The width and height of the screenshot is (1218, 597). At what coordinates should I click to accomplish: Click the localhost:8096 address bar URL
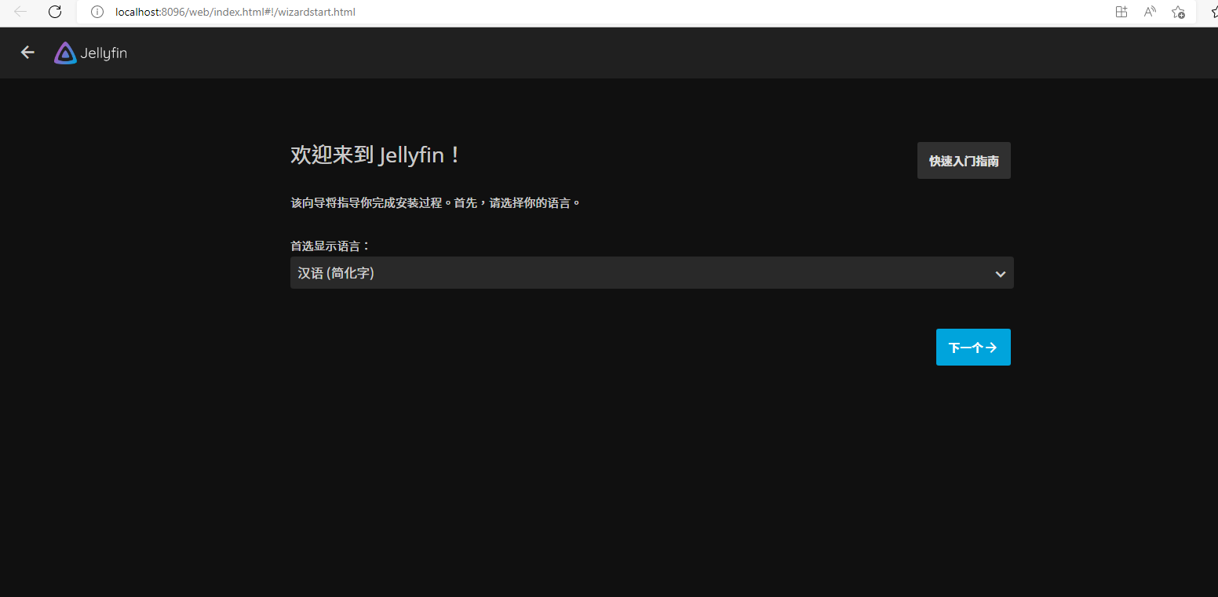click(x=235, y=12)
